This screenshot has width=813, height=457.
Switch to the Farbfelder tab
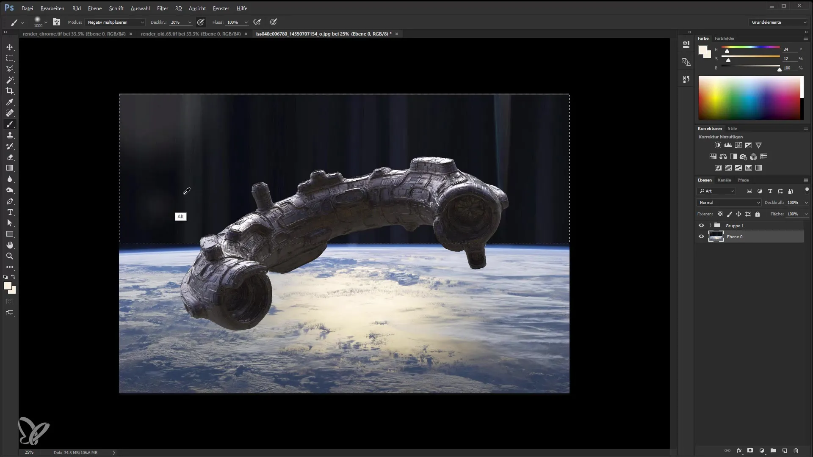pyautogui.click(x=725, y=39)
